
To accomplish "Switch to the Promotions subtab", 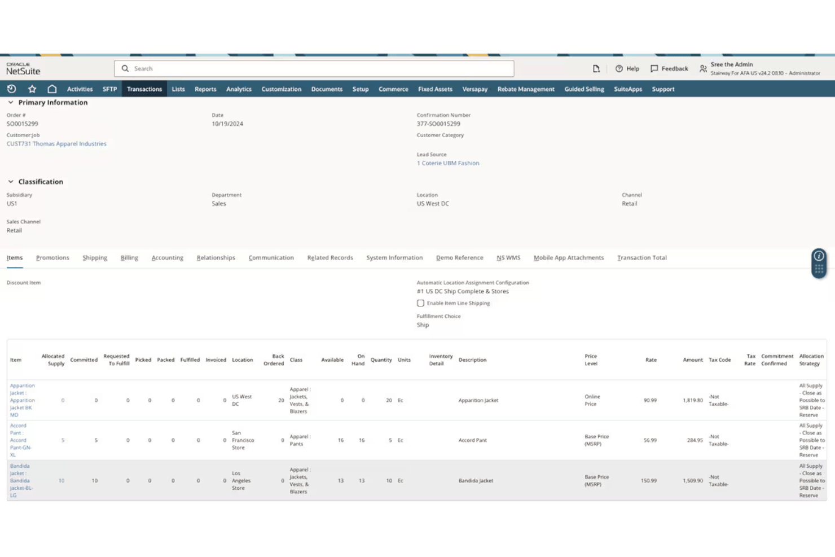I will coord(52,258).
